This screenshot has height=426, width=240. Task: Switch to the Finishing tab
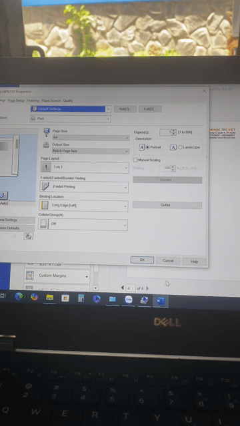33,101
